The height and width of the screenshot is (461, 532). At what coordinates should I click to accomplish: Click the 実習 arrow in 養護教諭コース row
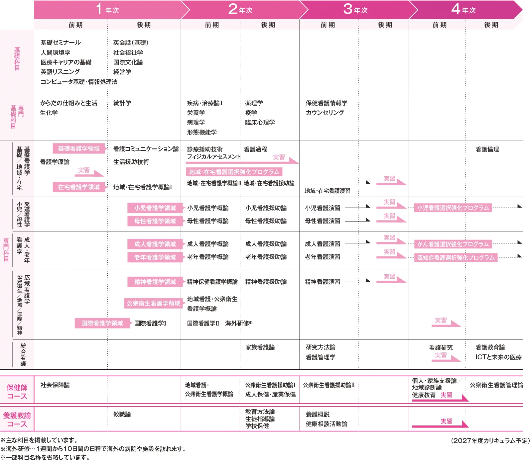pos(440,423)
